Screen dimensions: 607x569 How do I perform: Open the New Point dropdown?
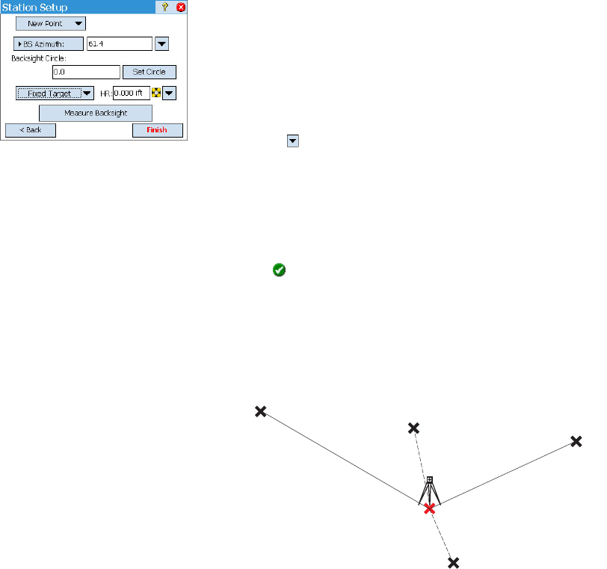pyautogui.click(x=51, y=24)
